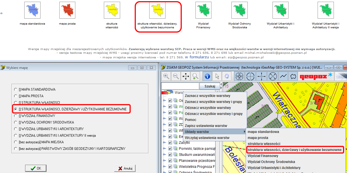Click the Szukaj search button
Viewport: 347px width, 173px height.
[x=210, y=86]
